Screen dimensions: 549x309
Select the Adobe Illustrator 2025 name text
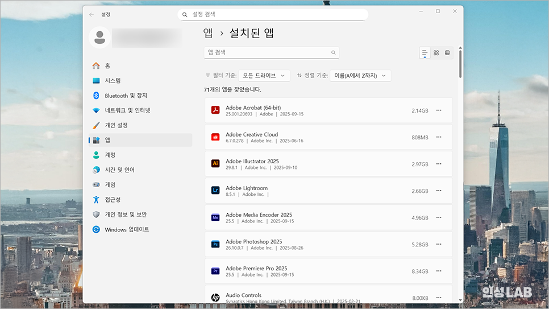252,162
